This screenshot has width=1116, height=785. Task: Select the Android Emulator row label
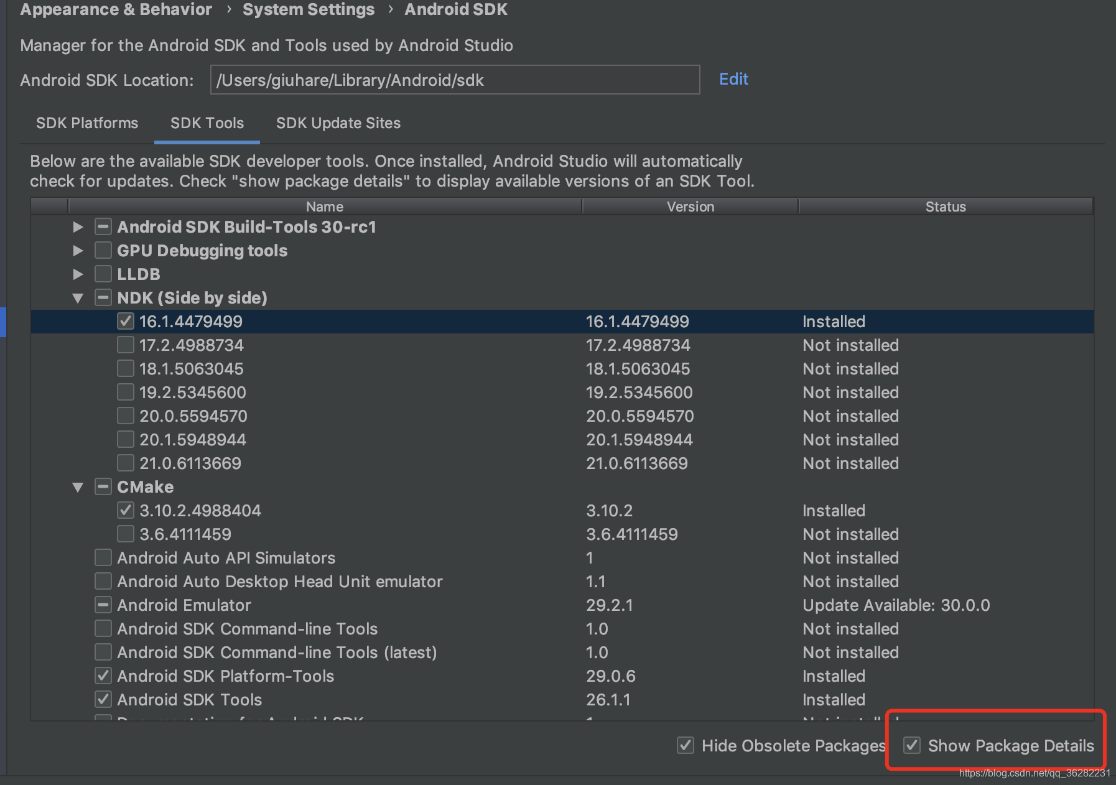(184, 605)
